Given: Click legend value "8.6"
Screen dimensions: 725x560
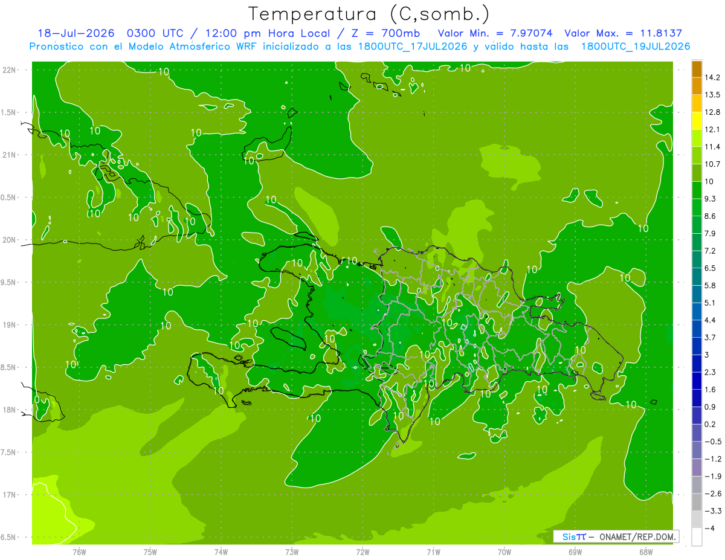Looking at the screenshot, I should point(710,216).
